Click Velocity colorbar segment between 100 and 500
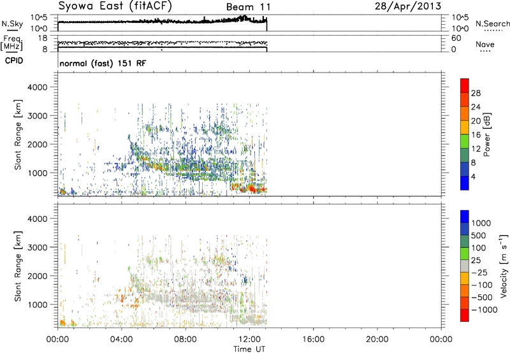 [x=465, y=241]
